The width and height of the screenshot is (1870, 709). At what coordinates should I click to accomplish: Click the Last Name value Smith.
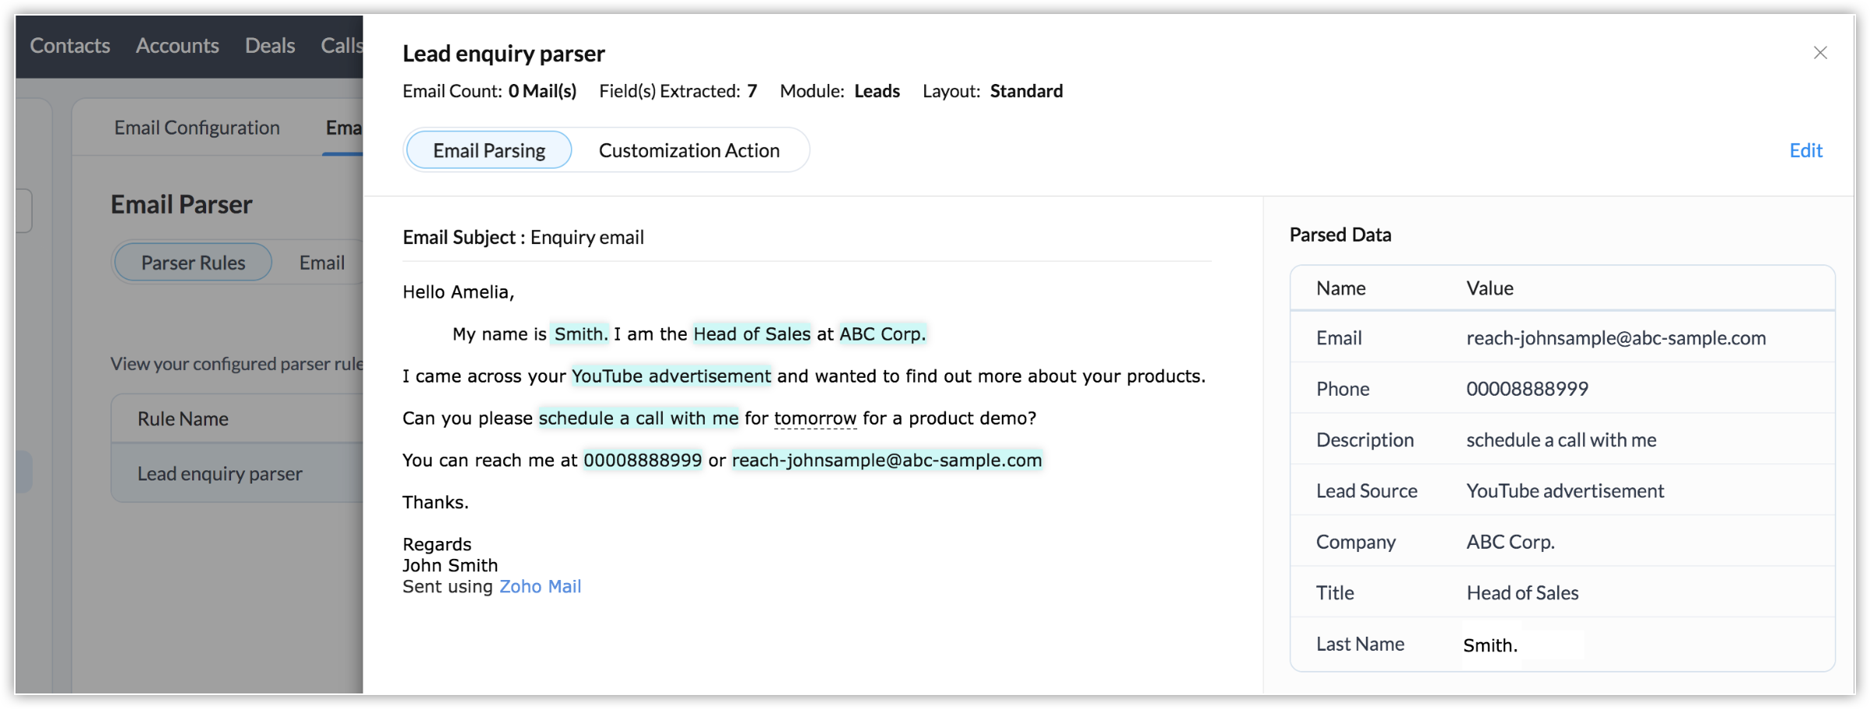(x=1490, y=645)
